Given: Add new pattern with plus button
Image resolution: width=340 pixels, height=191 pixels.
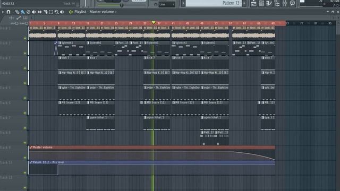Looking at the screenshot, I should (x=244, y=3).
